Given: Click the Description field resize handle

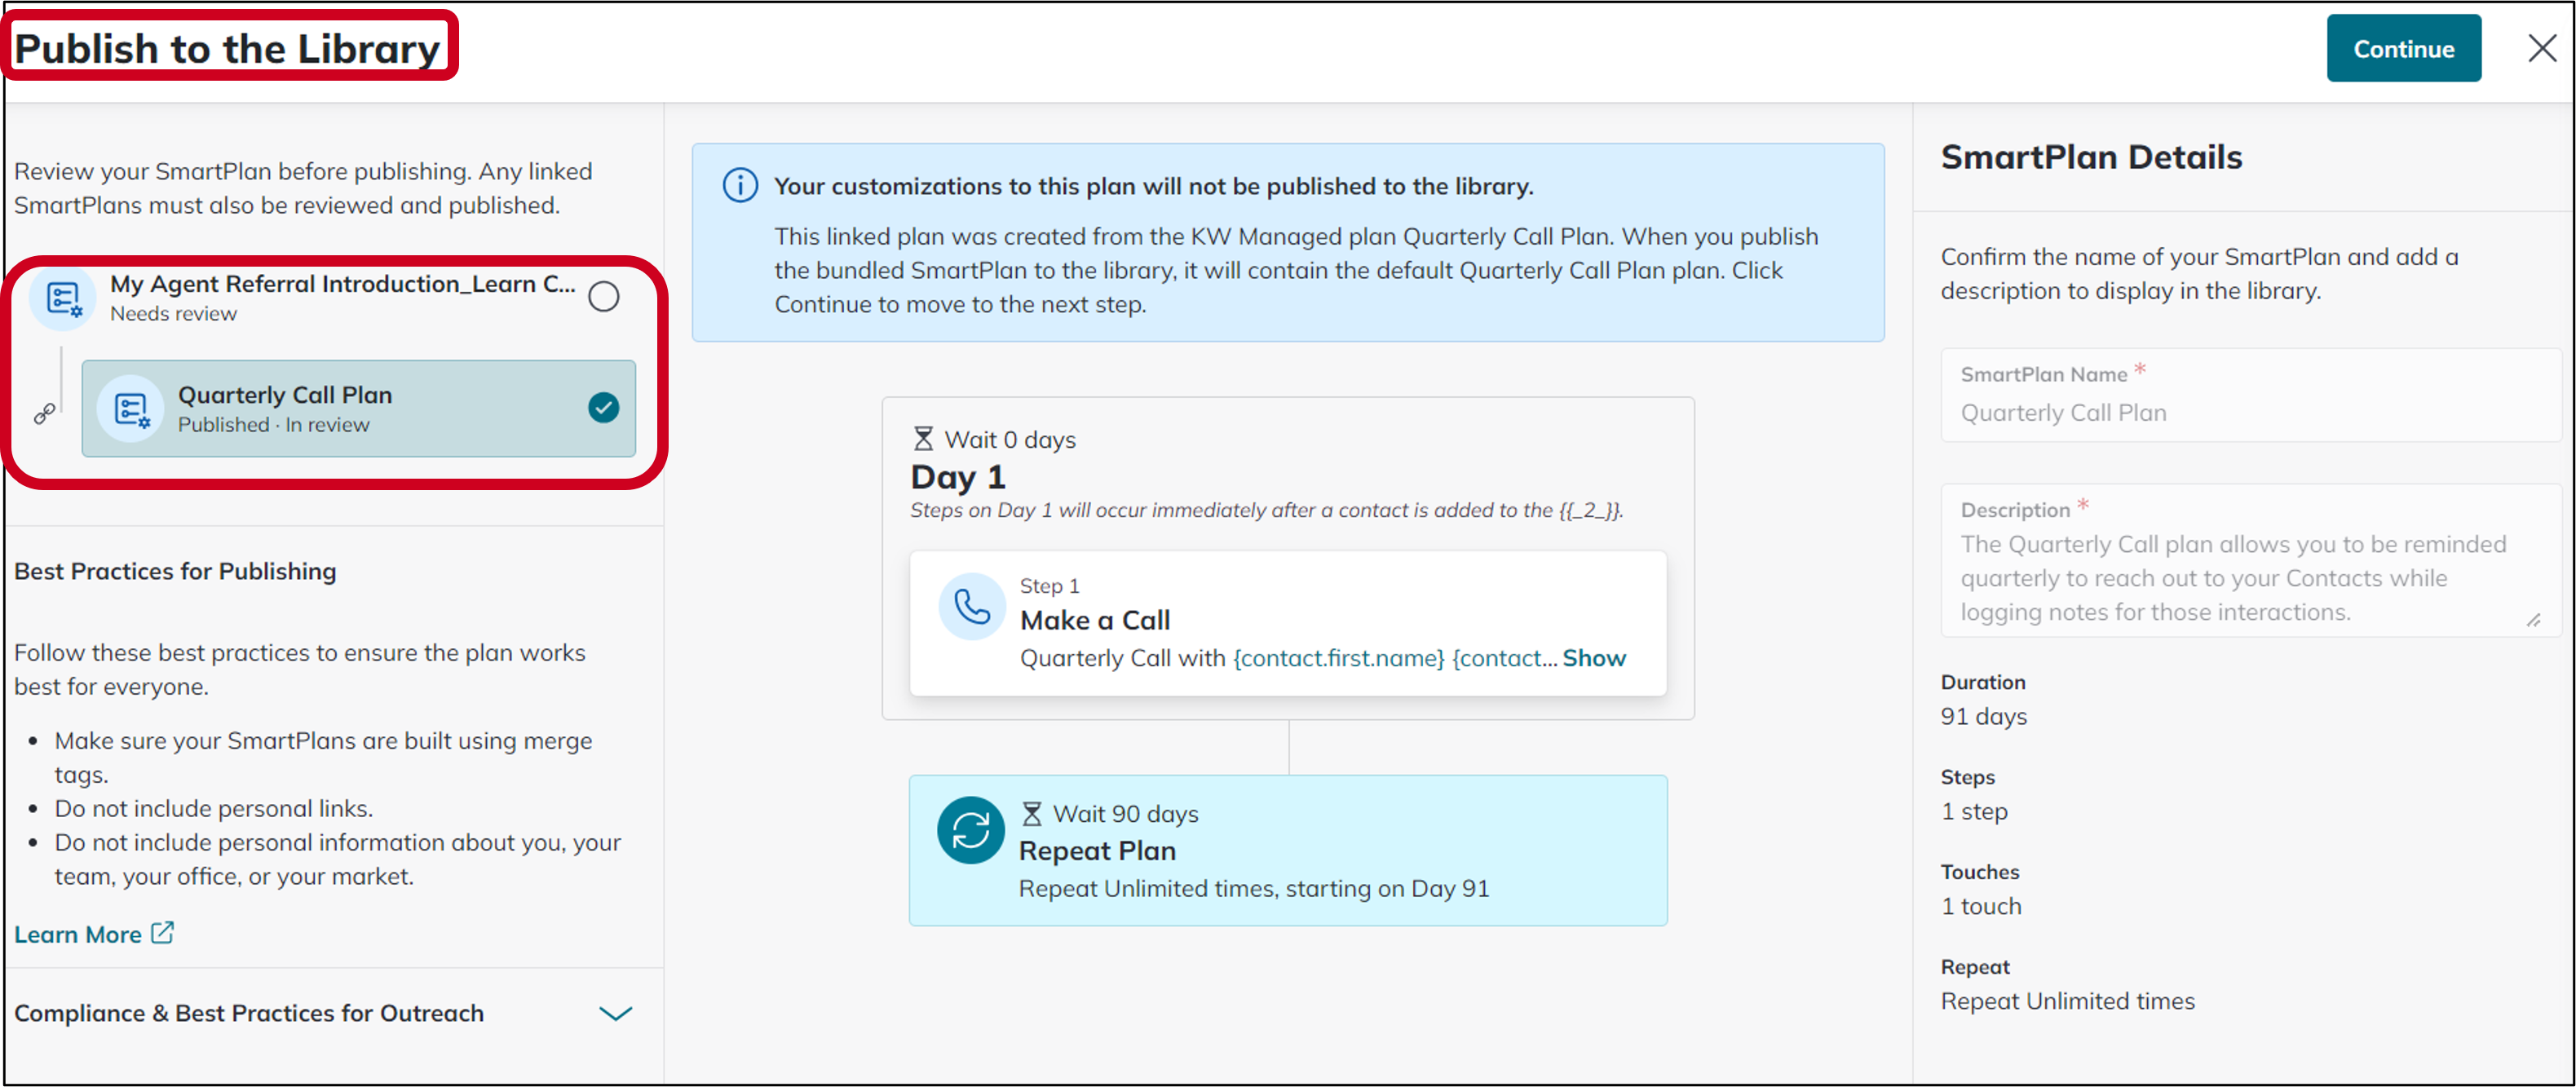Looking at the screenshot, I should tap(2533, 620).
